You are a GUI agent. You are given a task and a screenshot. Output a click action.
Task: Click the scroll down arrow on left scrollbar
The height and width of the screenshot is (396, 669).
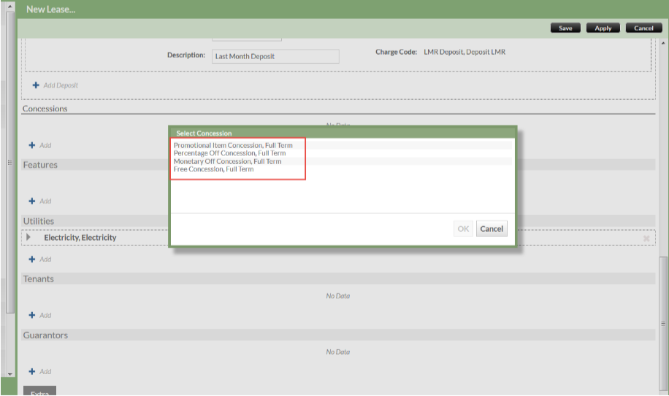pyautogui.click(x=10, y=373)
